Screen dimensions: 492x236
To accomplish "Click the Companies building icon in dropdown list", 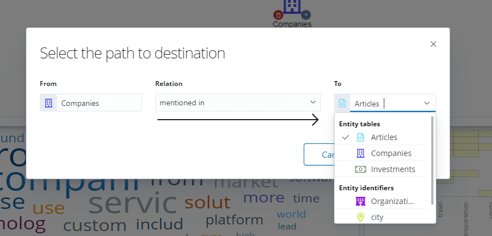I will [361, 153].
